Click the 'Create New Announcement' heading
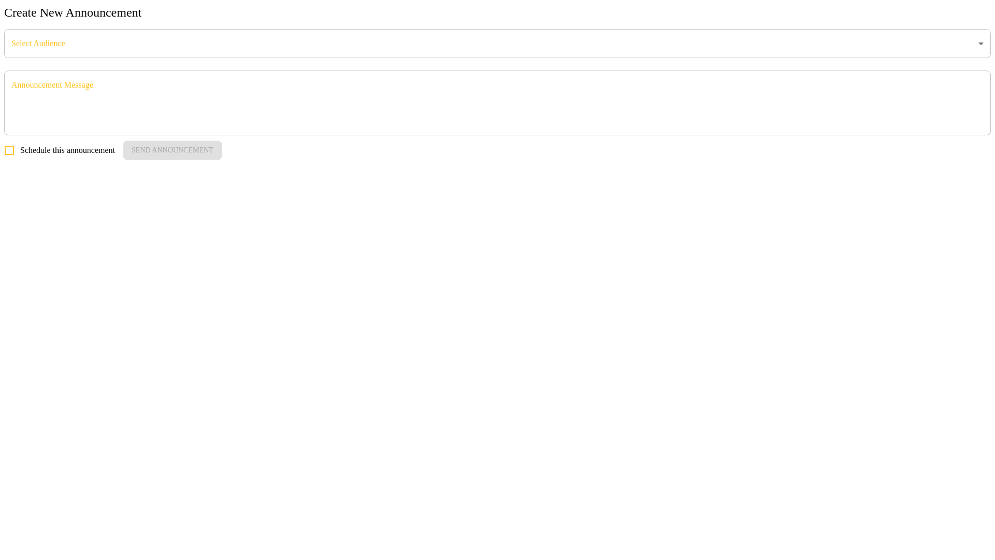This screenshot has height=560, width=995. tap(73, 12)
